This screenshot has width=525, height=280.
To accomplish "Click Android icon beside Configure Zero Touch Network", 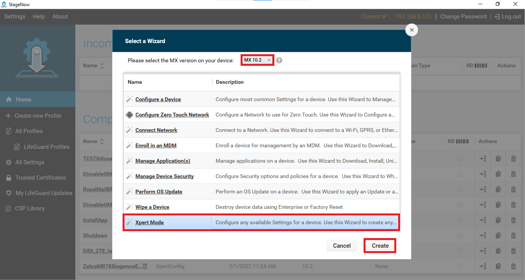I will tap(129, 115).
